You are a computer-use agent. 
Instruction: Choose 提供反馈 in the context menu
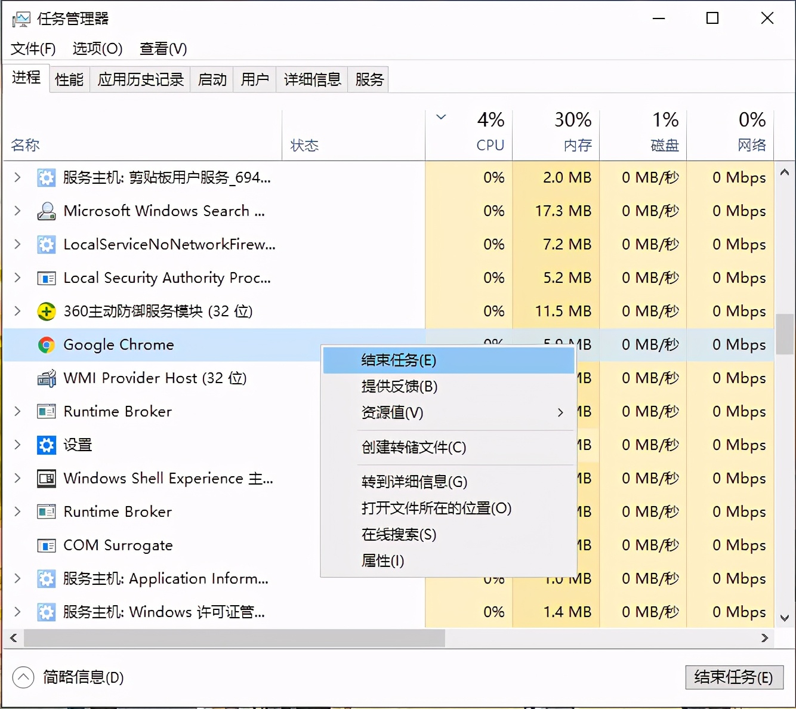click(x=449, y=387)
